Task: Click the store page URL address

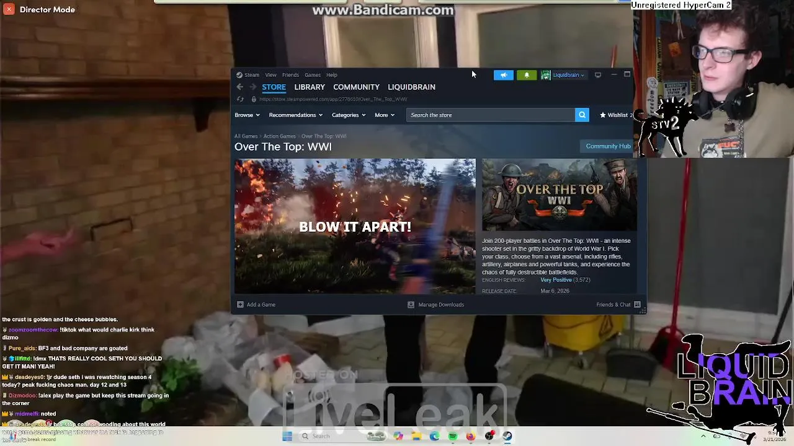Action: [333, 99]
